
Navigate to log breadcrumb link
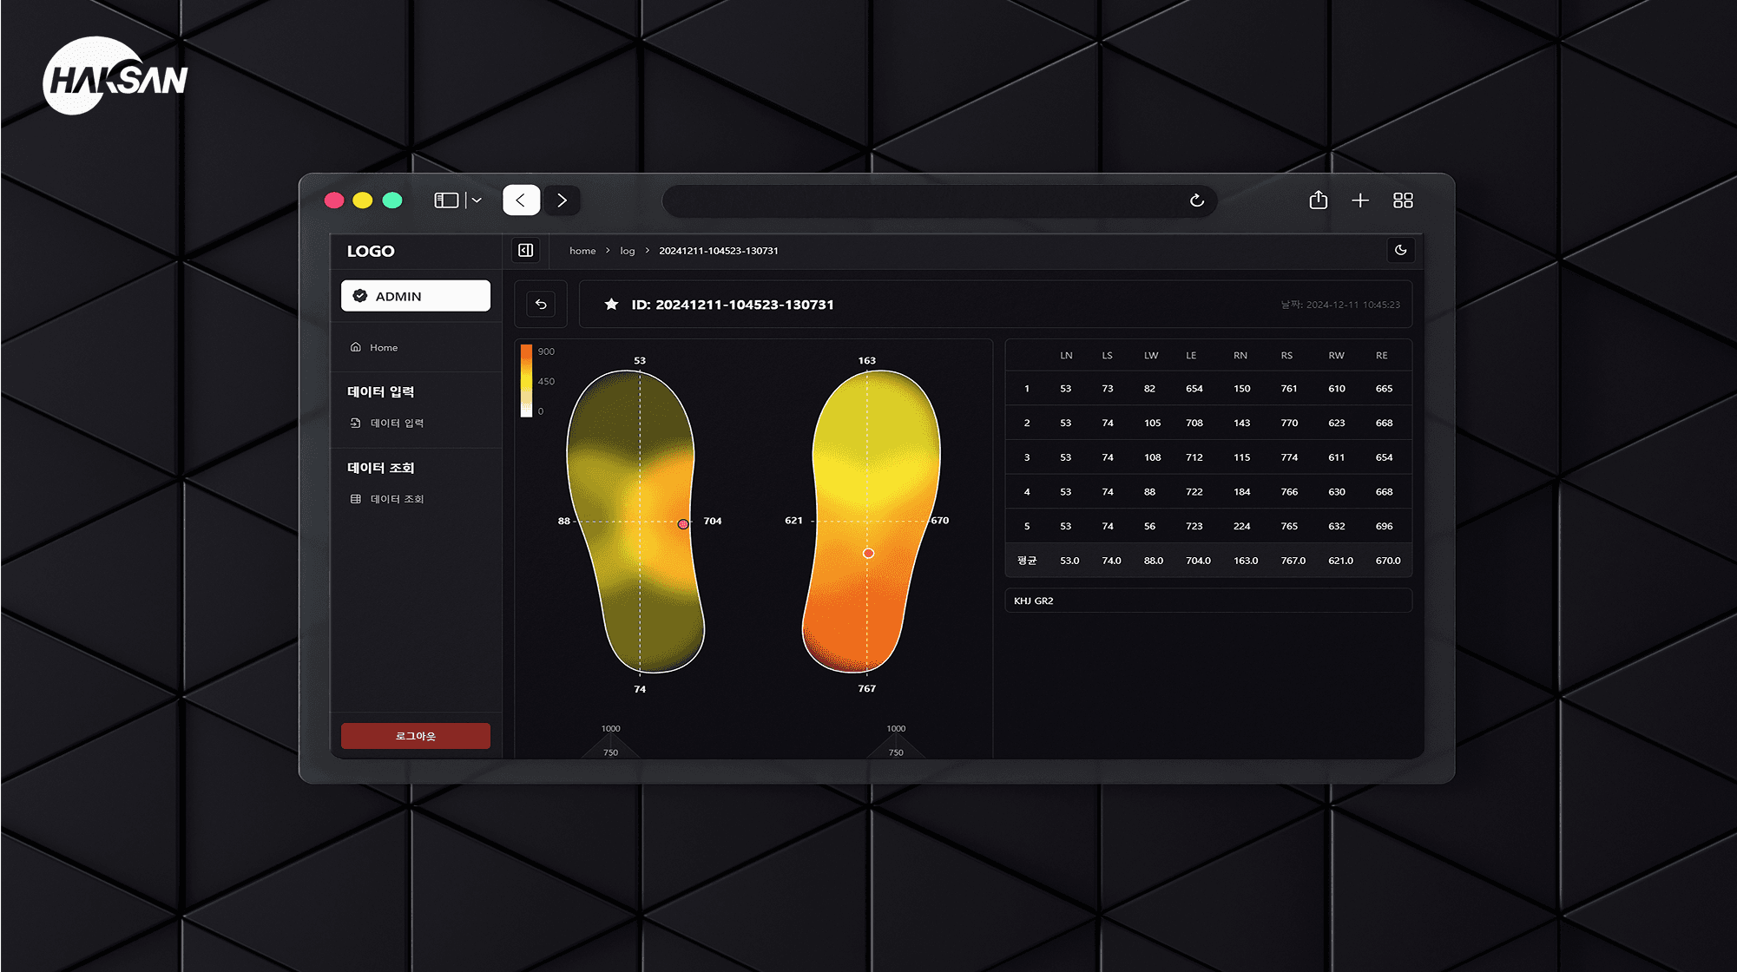tap(628, 251)
